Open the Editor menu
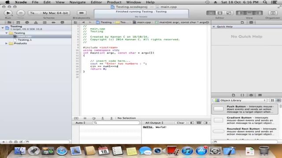The width and height of the screenshot is (282, 158). point(96,2)
